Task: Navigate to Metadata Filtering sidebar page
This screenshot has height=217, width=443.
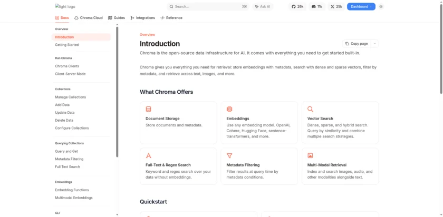Action: tap(69, 159)
